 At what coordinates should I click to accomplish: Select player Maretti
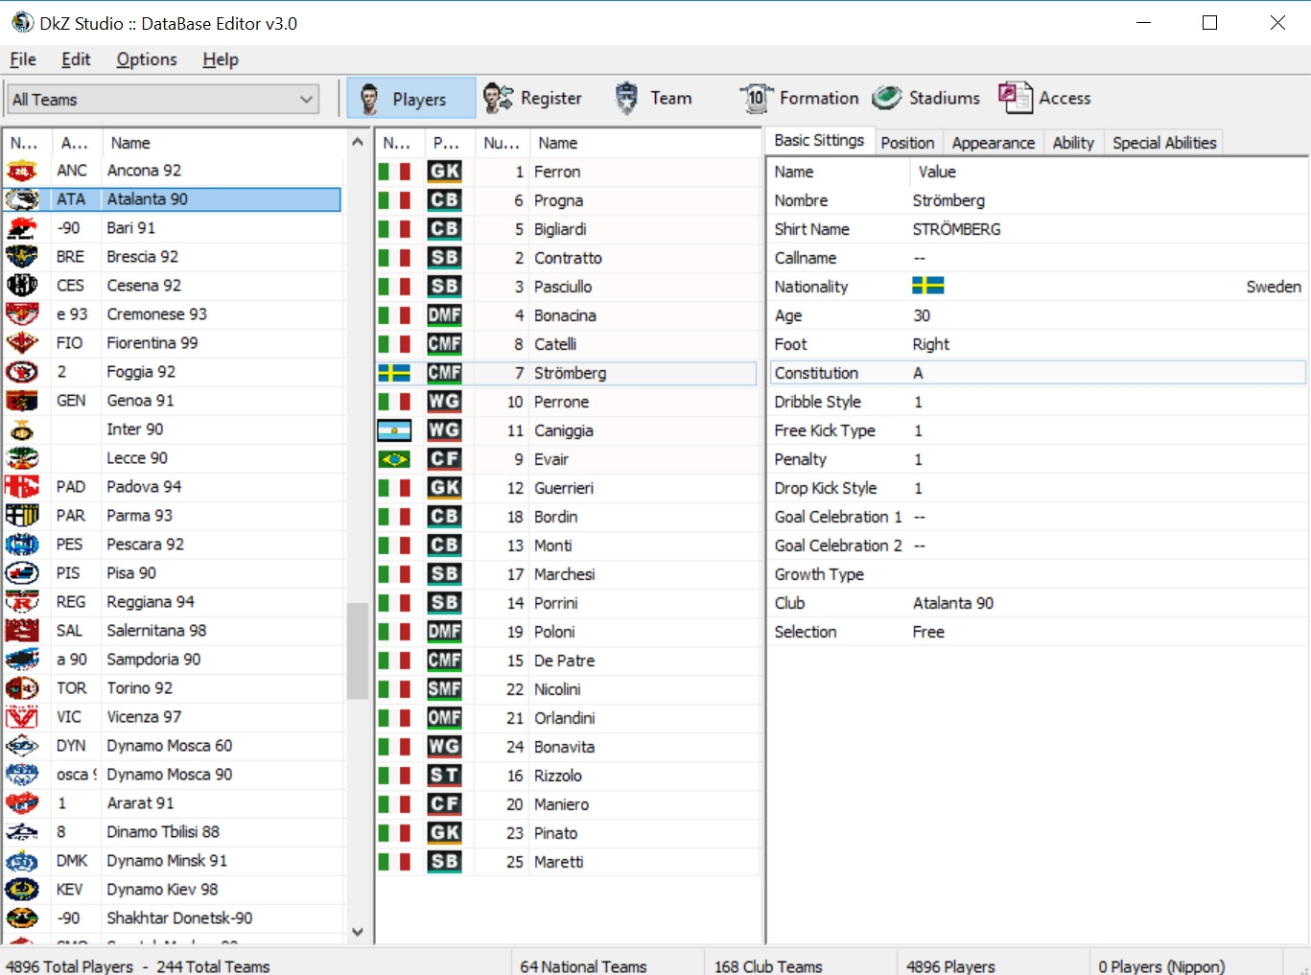tap(567, 862)
